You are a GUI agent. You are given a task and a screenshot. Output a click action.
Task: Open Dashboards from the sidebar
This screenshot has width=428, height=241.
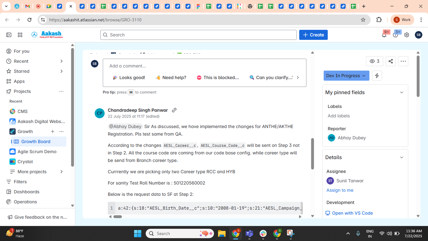[27, 192]
